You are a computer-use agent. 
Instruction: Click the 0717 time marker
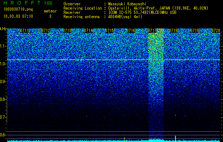click(x=152, y=31)
